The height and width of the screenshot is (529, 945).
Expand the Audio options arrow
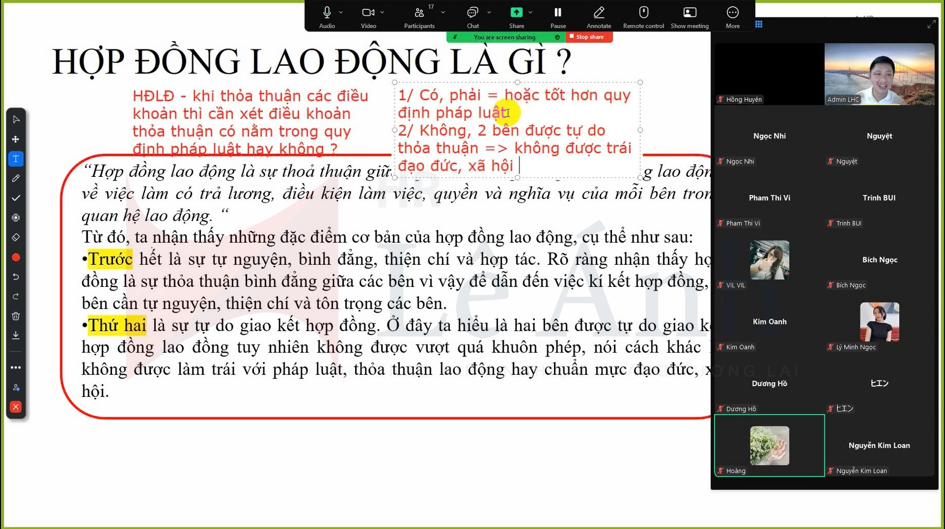click(x=341, y=12)
